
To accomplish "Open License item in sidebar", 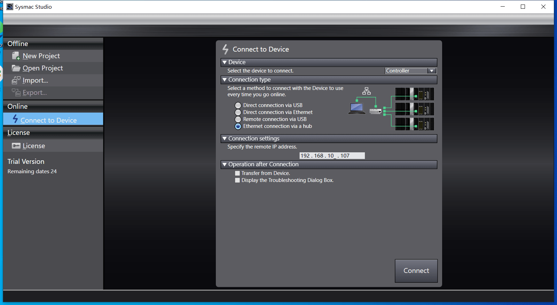I will point(53,146).
